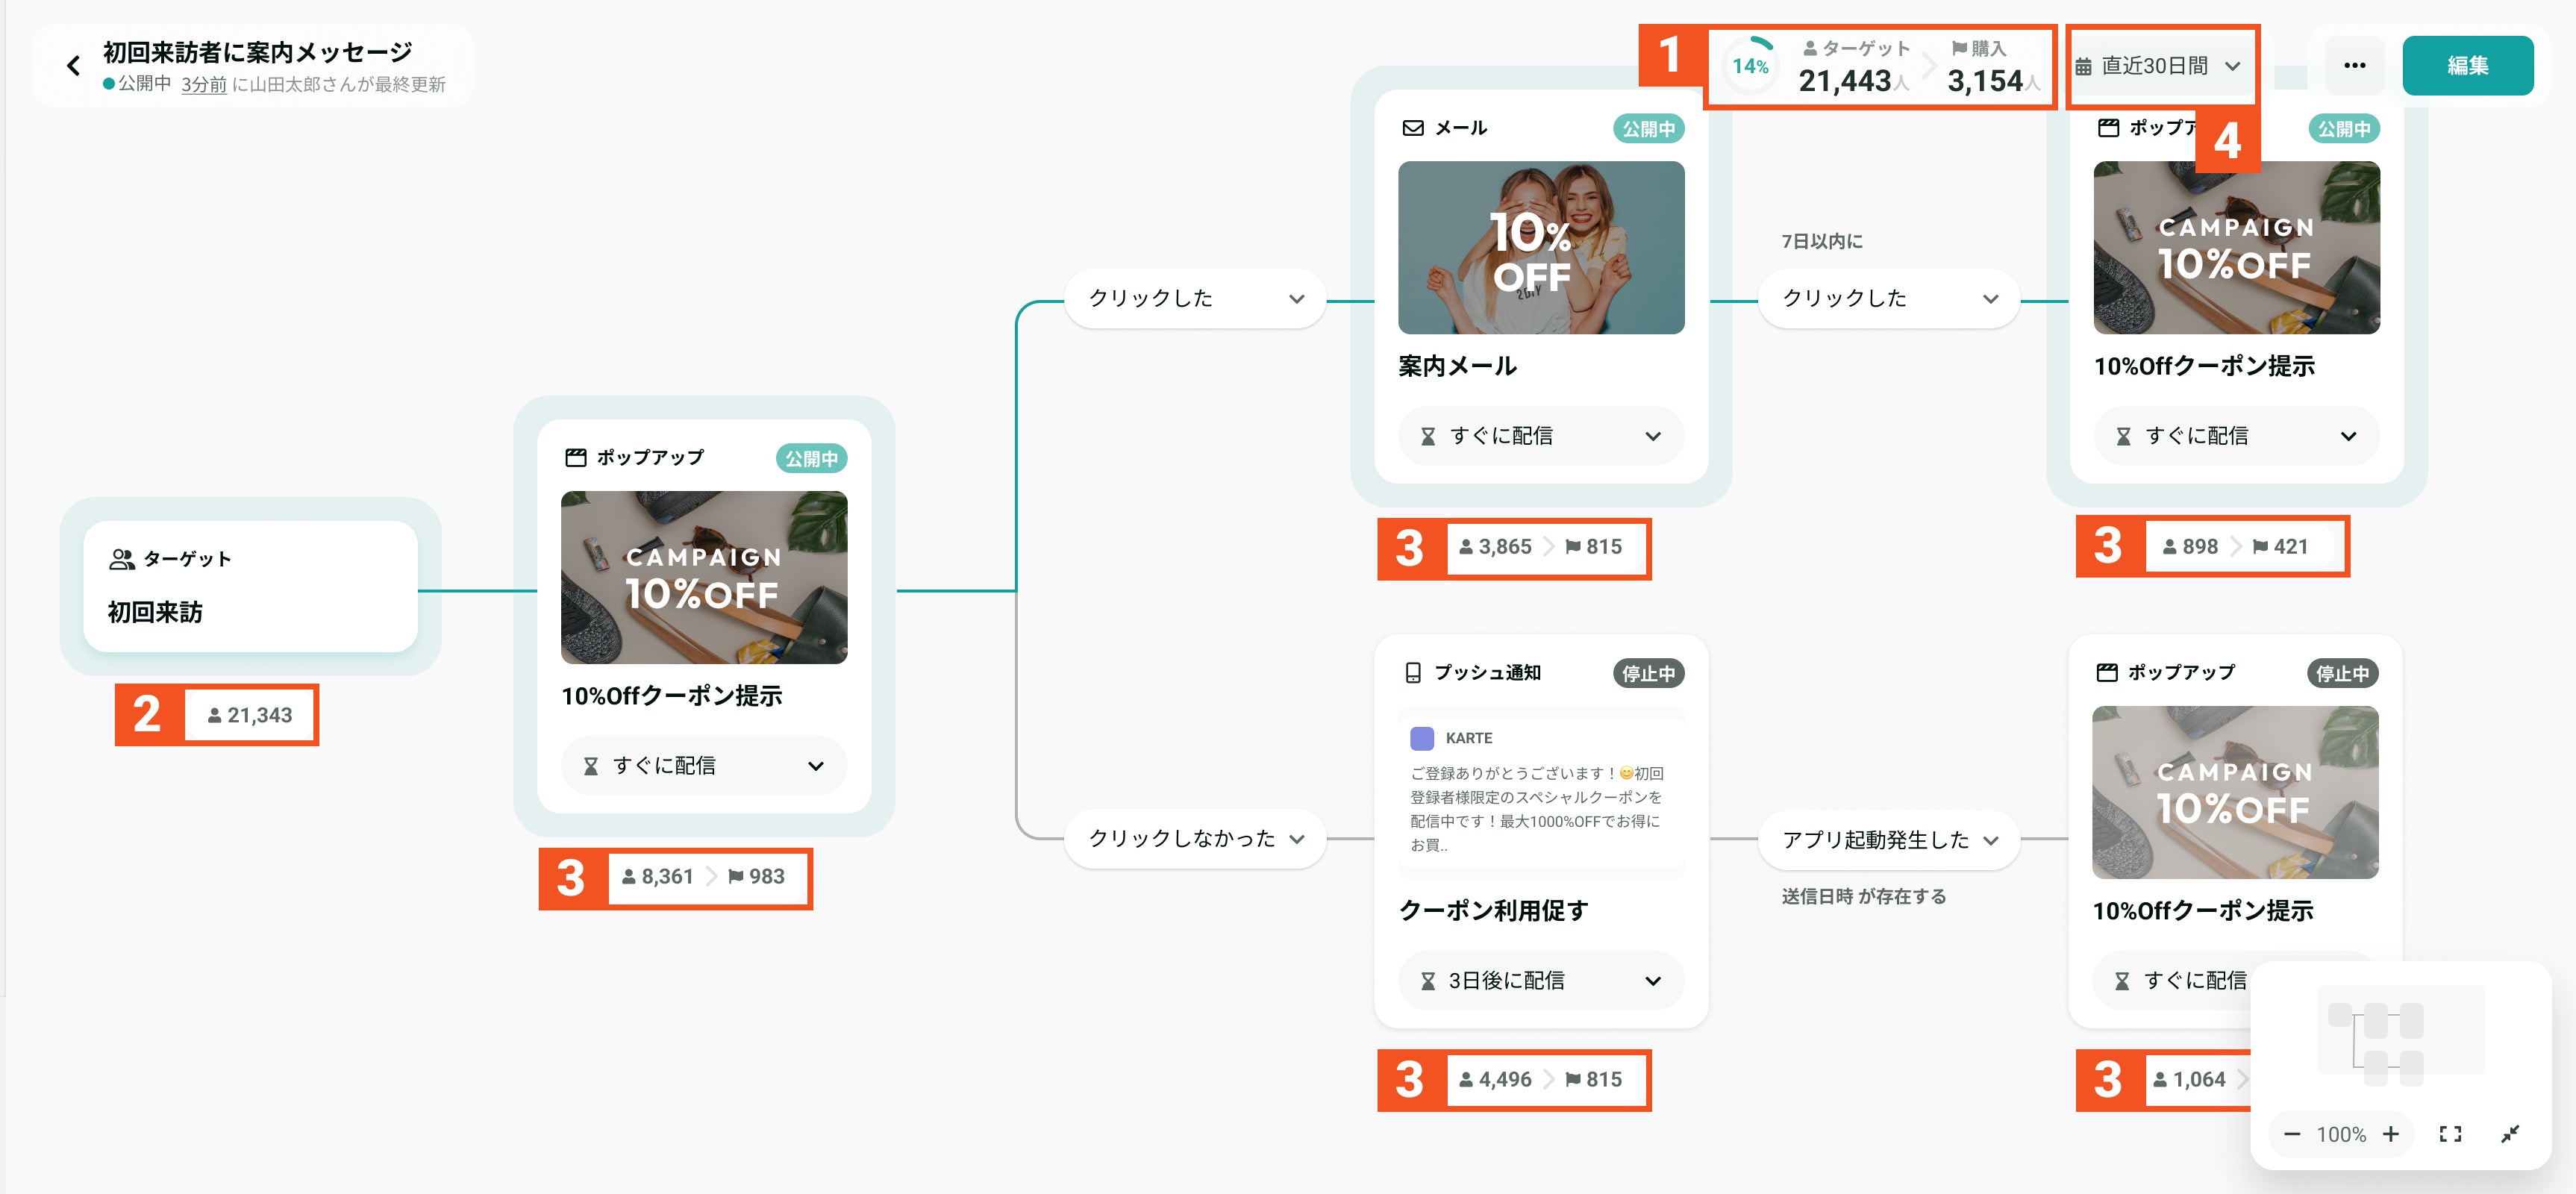Image resolution: width=2576 pixels, height=1194 pixels.
Task: Click the fit-to-screen frame icon
Action: (x=2450, y=1134)
